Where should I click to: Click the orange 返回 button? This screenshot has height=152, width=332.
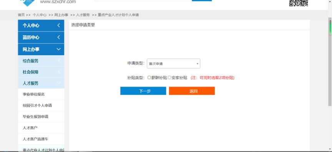[x=192, y=91]
